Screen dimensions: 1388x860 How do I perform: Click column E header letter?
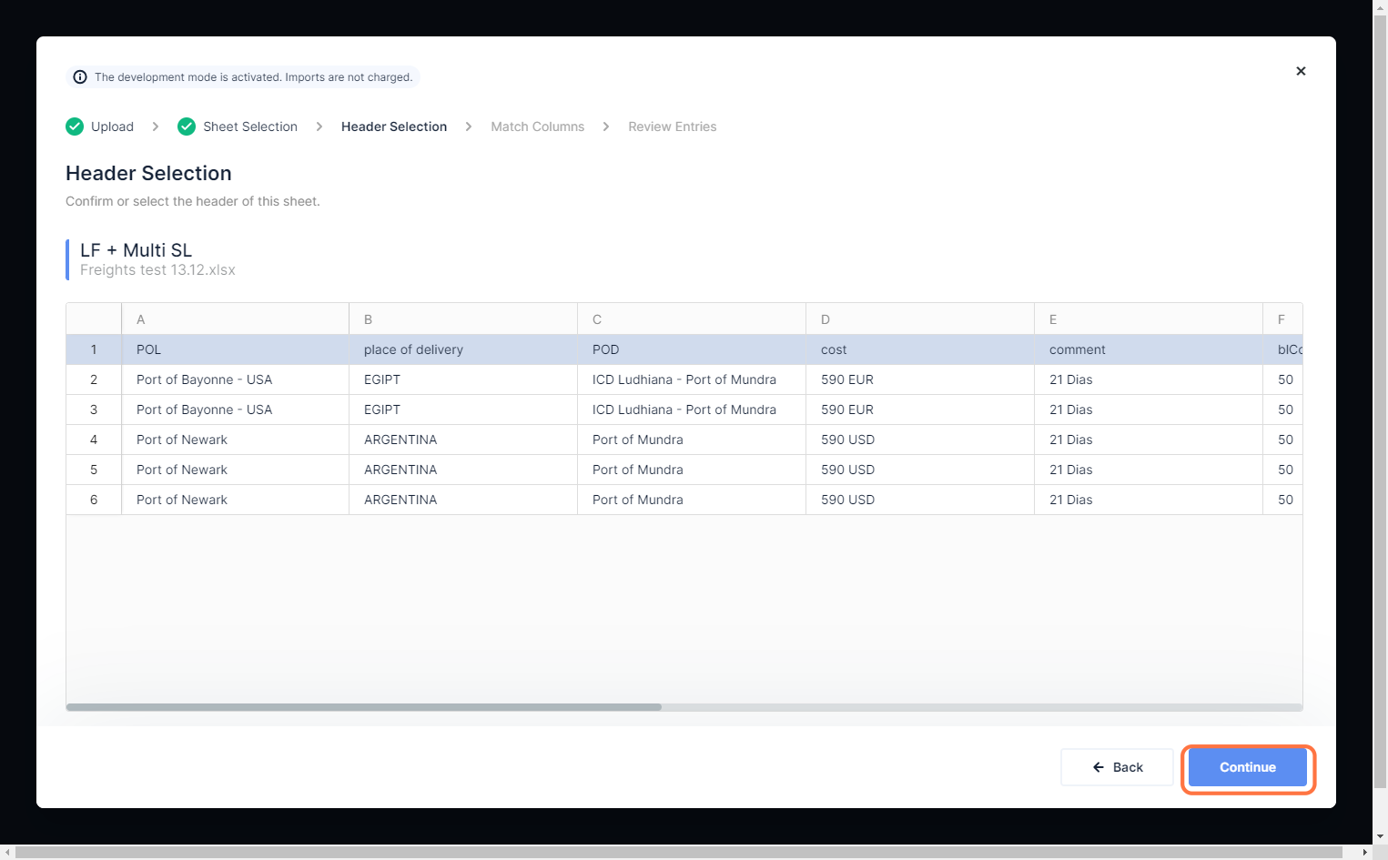click(1149, 319)
